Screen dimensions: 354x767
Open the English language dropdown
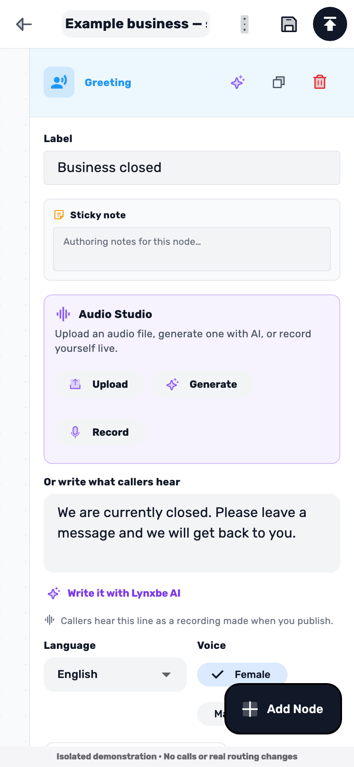pos(115,675)
